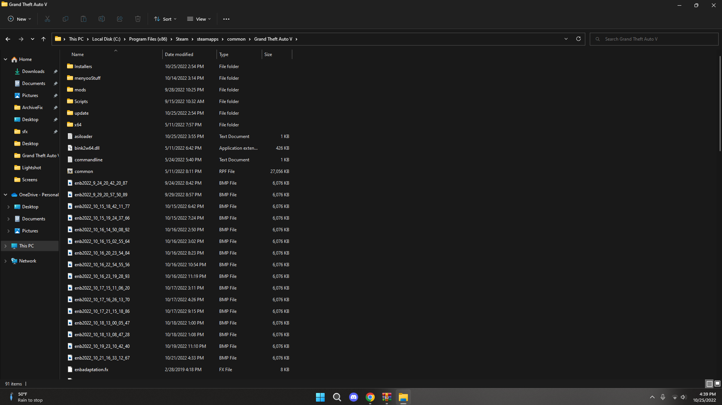Select the Cut icon on the toolbar
Screen dimensions: 722x405
tap(47, 19)
